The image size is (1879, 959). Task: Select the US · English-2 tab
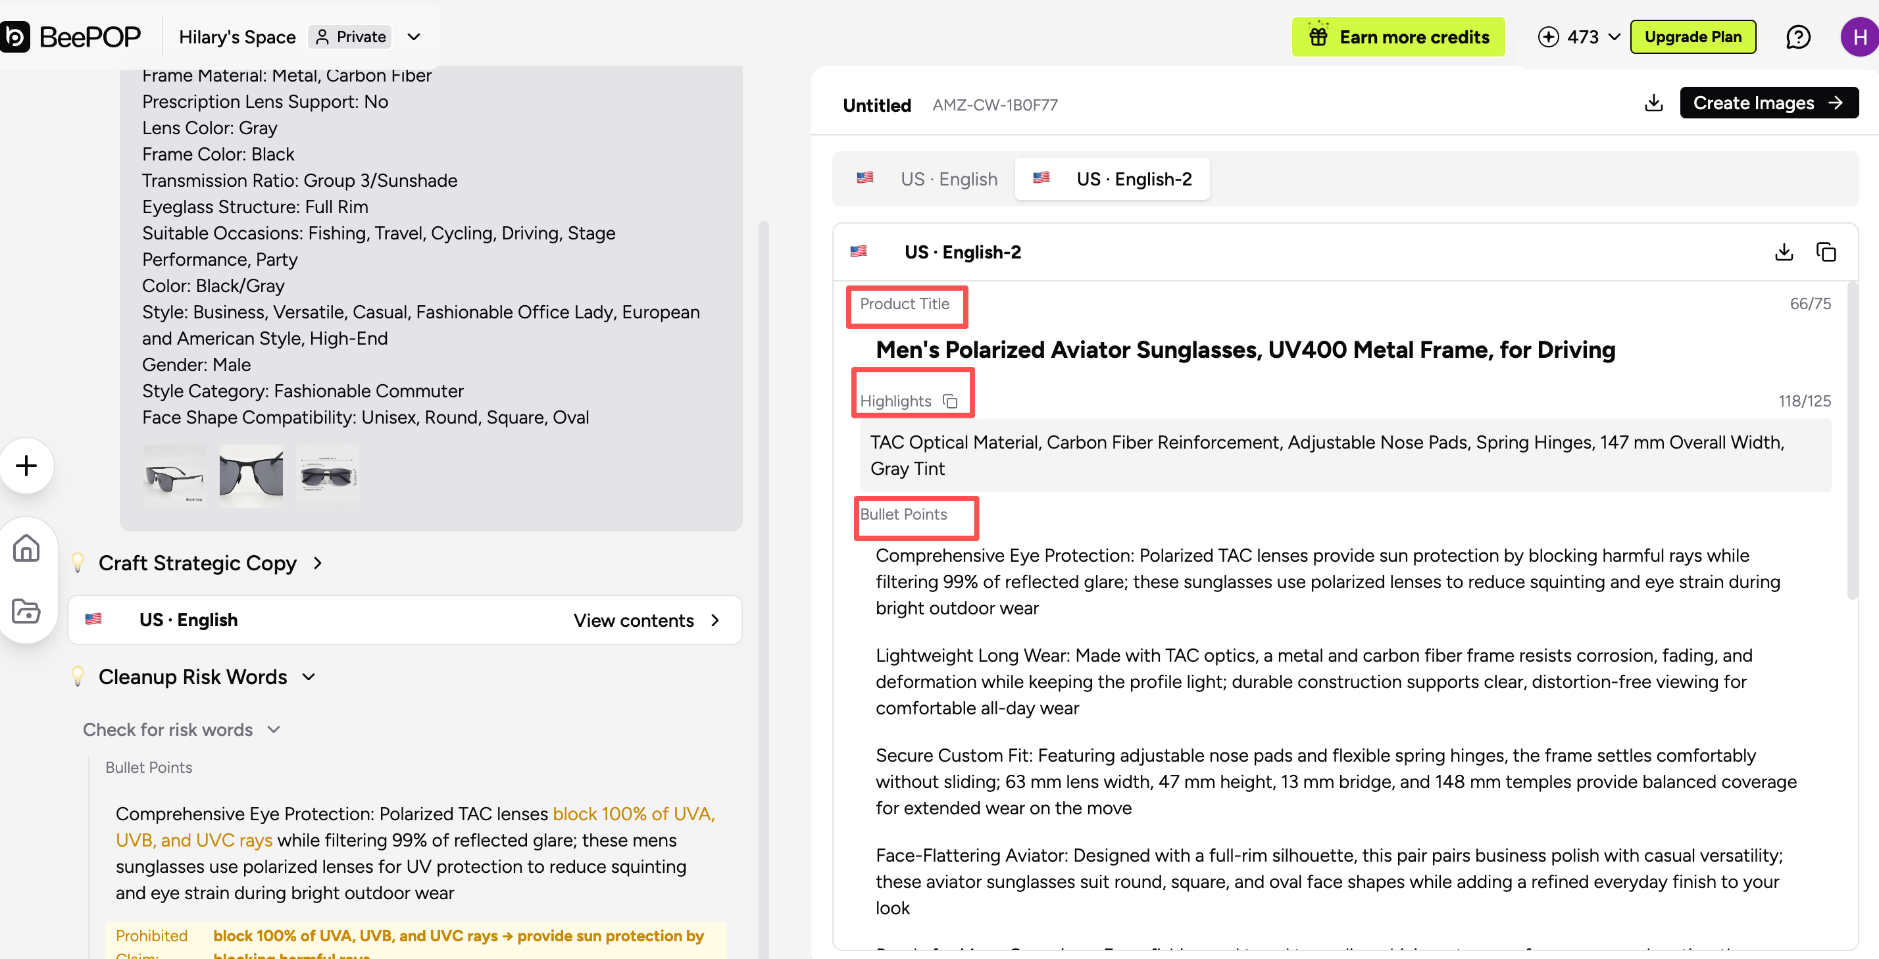(1112, 179)
